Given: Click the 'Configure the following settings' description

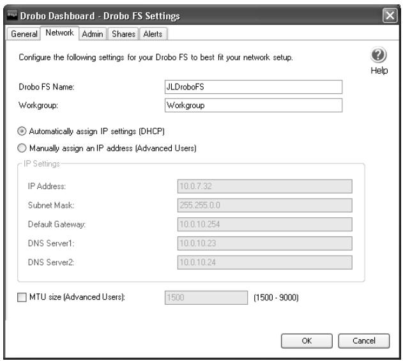Looking at the screenshot, I should (x=156, y=58).
